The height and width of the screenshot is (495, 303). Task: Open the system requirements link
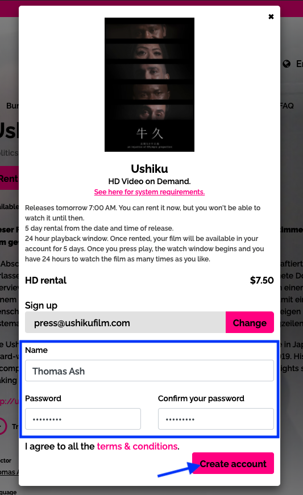click(x=150, y=192)
